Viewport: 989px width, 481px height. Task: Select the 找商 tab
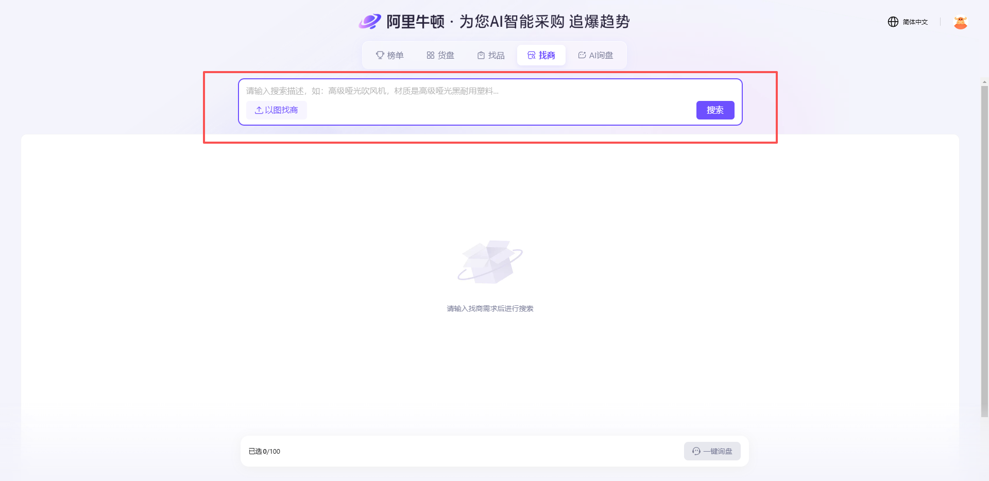[x=541, y=55]
